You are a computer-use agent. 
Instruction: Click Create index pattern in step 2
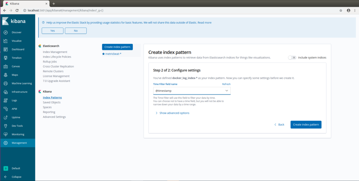tap(306, 125)
